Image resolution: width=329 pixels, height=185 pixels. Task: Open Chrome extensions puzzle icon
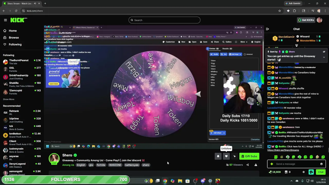[295, 11]
